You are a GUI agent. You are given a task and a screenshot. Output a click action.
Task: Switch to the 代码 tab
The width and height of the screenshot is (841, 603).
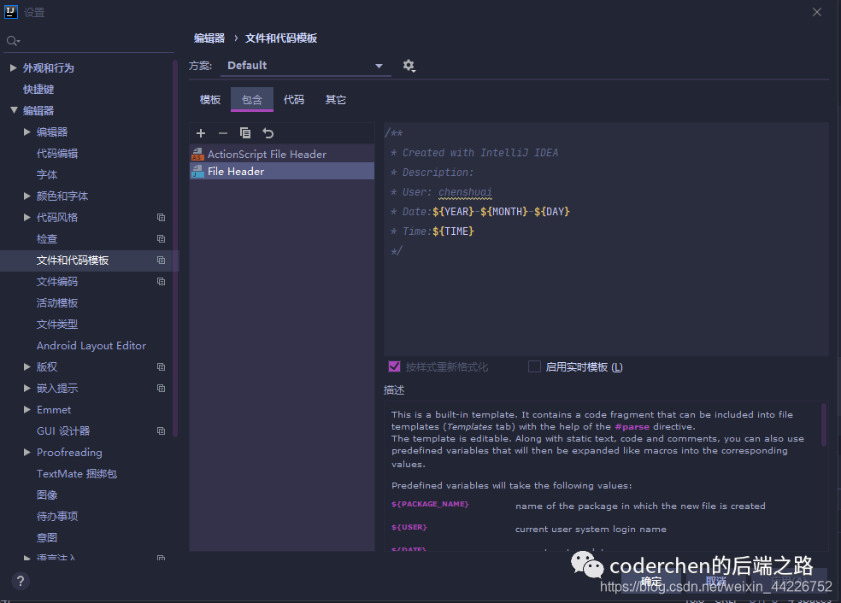(294, 100)
